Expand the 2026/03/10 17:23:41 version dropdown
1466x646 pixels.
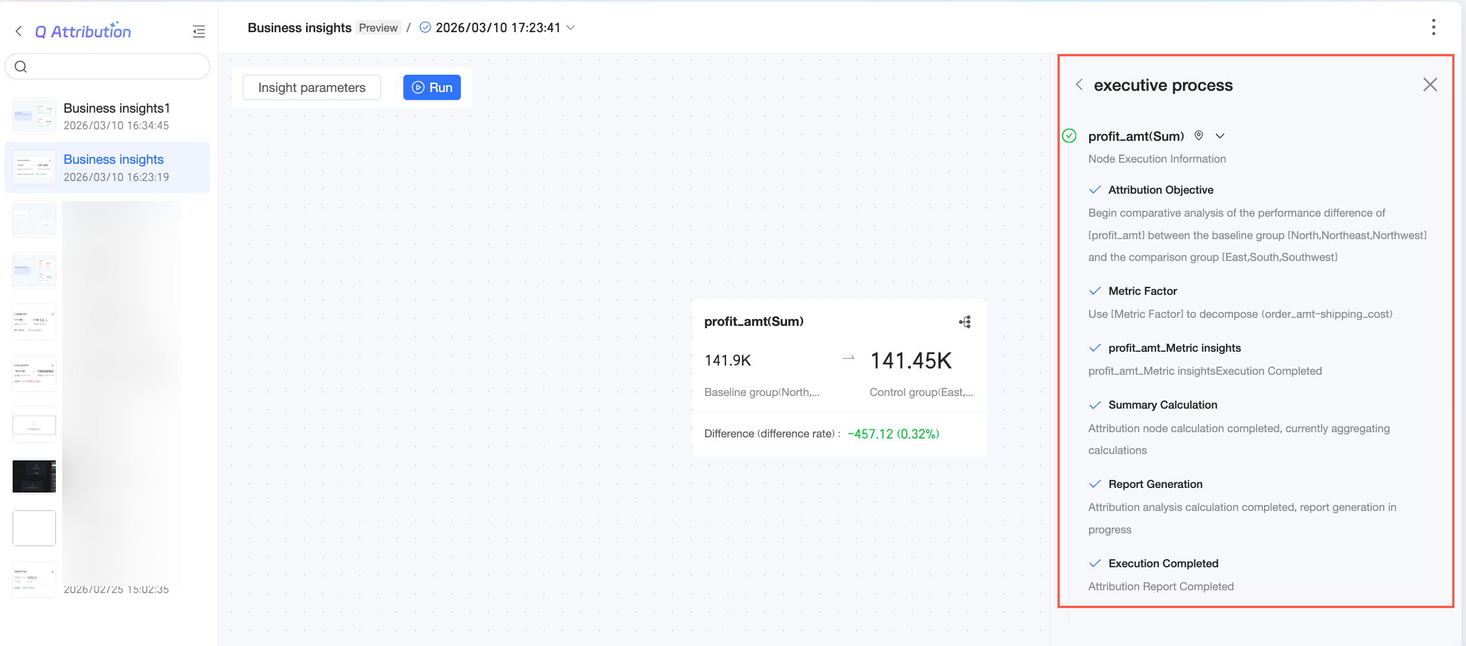coord(571,28)
